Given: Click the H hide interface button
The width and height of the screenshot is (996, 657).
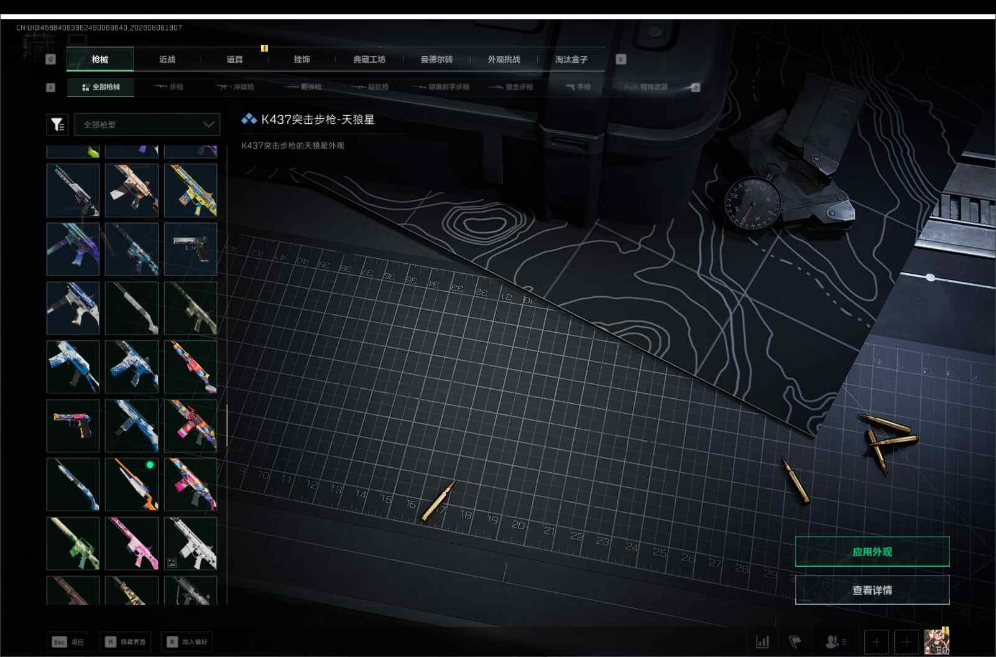Looking at the screenshot, I should (125, 641).
